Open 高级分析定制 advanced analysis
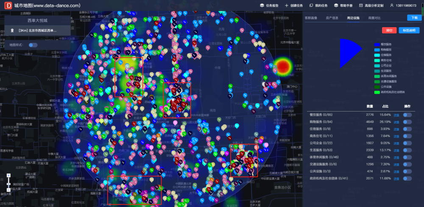424x207 pixels. click(x=371, y=6)
